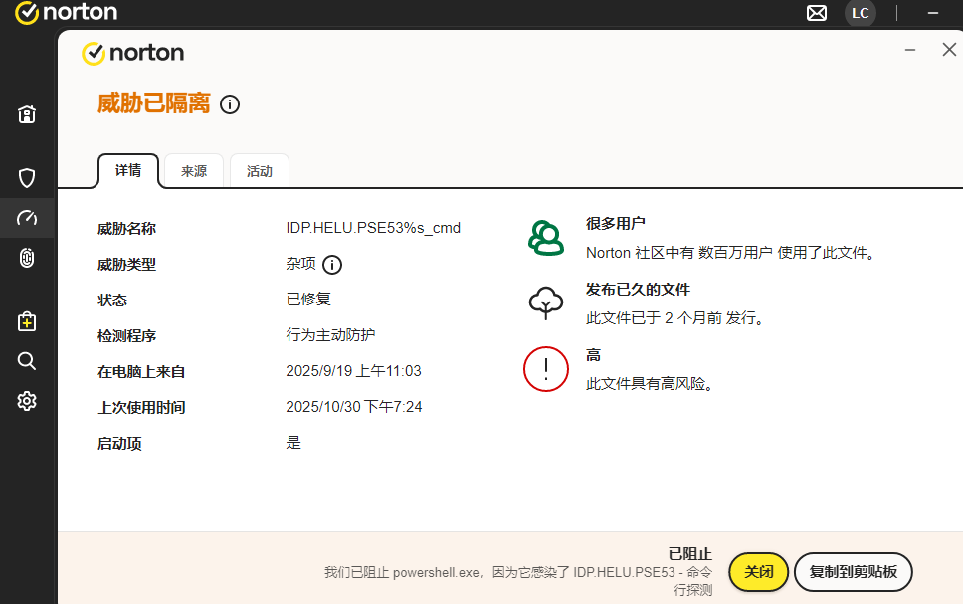Select the search icon in sidebar

26,360
